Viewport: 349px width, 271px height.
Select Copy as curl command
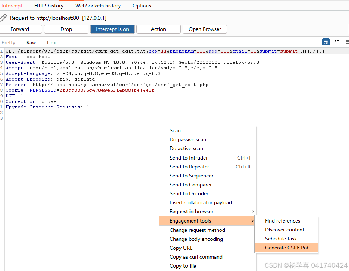[207, 257]
